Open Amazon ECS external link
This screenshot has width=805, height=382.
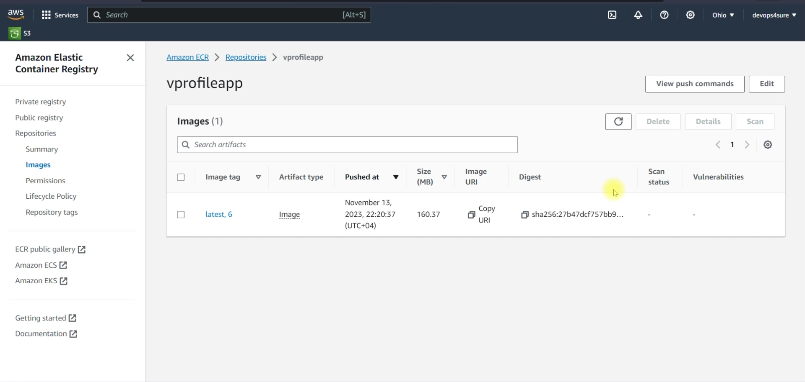point(41,265)
